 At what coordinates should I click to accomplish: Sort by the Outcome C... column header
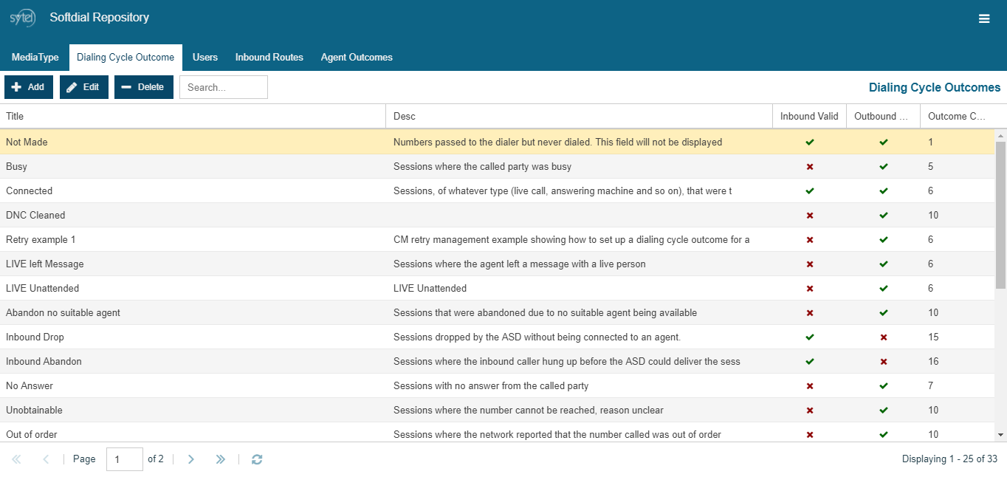[x=958, y=117]
